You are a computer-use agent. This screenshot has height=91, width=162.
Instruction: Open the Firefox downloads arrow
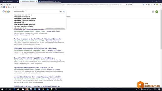(x=144, y=5)
